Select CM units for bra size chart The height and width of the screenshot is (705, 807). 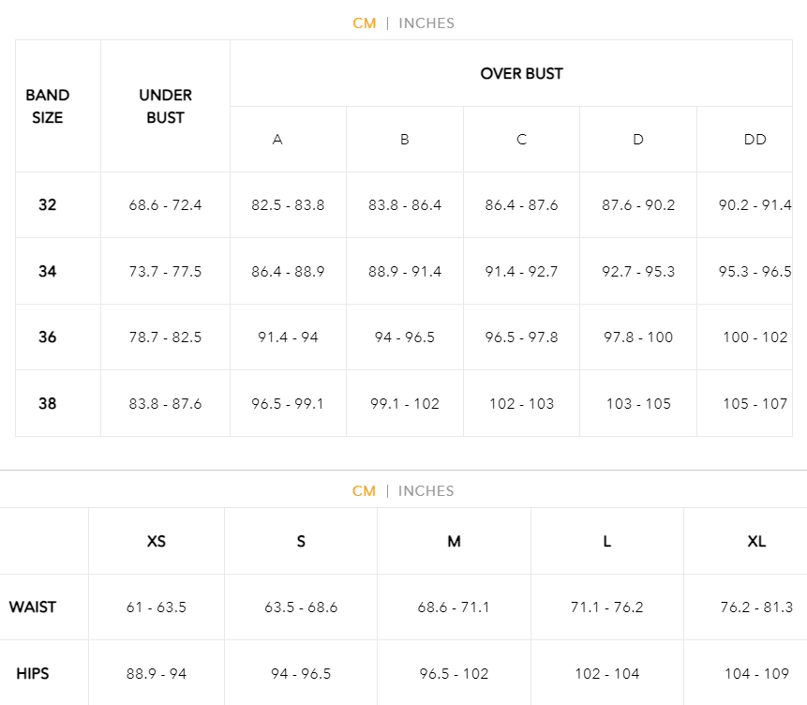pos(365,23)
